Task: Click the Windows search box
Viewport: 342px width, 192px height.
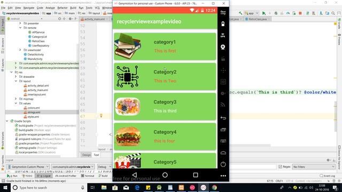Action: [x=49, y=187]
